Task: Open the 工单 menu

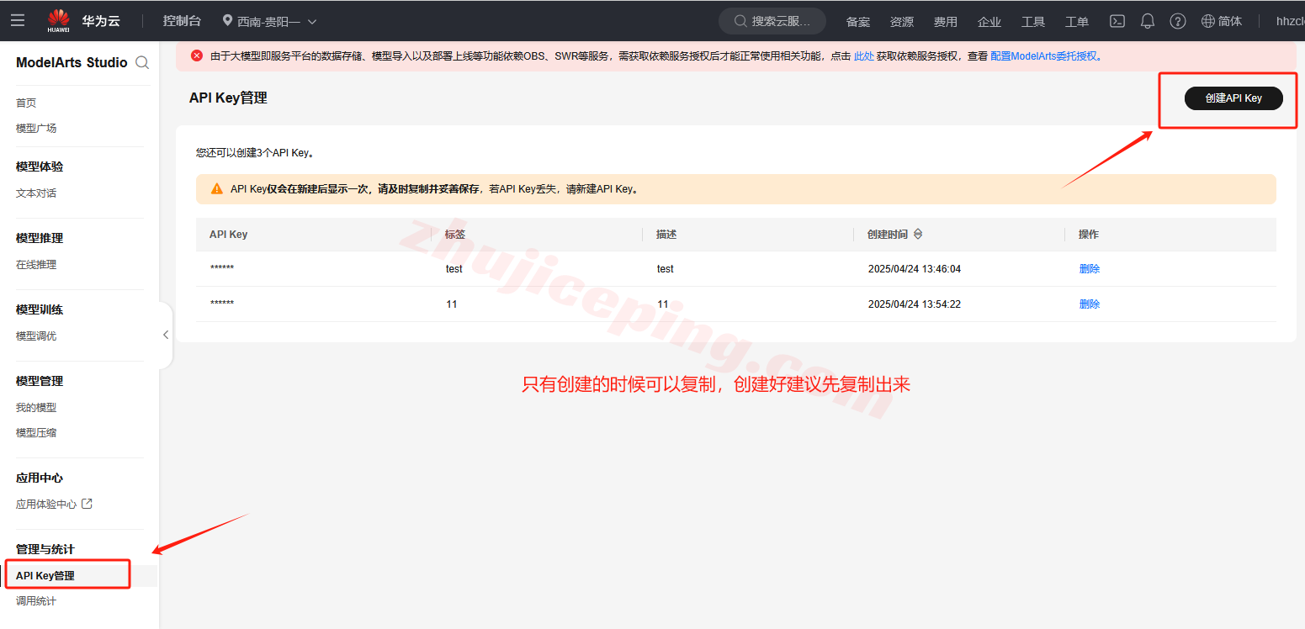Action: (1076, 22)
